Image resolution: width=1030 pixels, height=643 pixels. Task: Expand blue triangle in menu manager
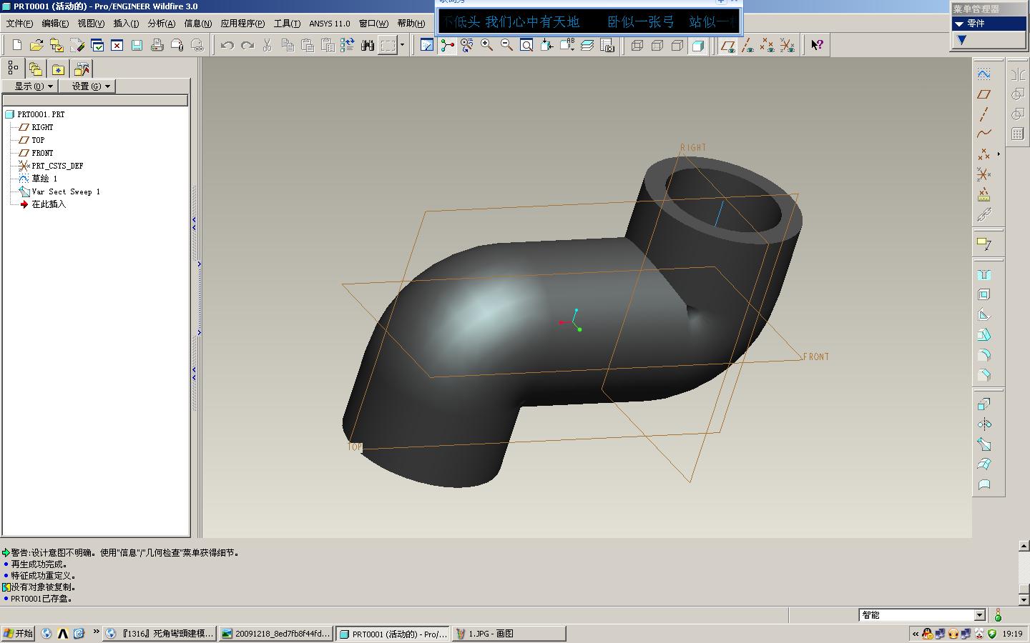tap(962, 40)
